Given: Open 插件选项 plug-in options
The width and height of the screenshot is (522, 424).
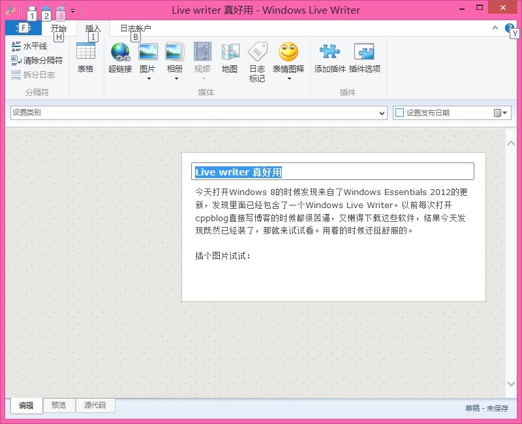Looking at the screenshot, I should (365, 57).
